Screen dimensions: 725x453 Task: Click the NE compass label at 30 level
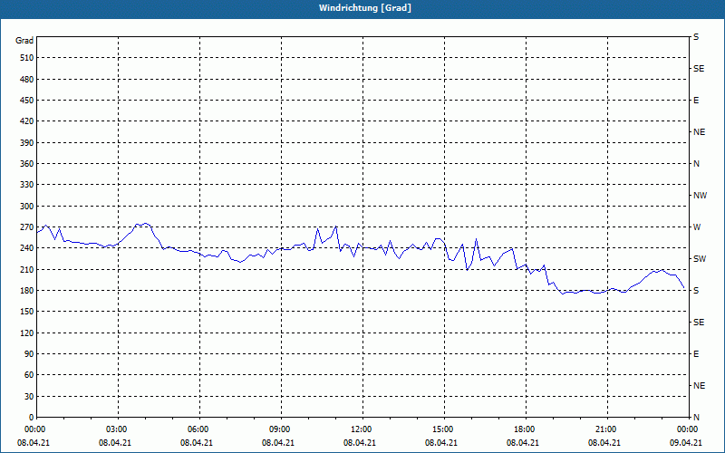pyautogui.click(x=699, y=386)
